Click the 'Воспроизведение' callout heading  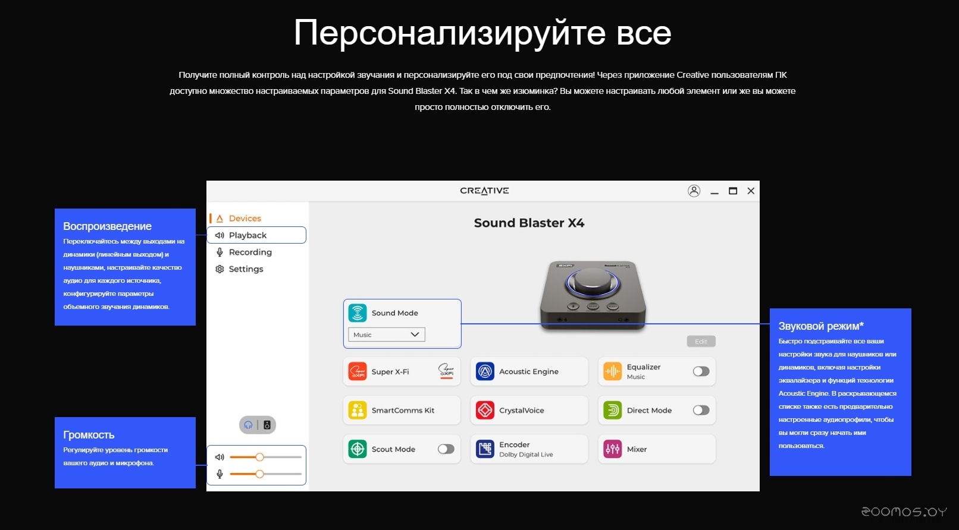point(107,226)
